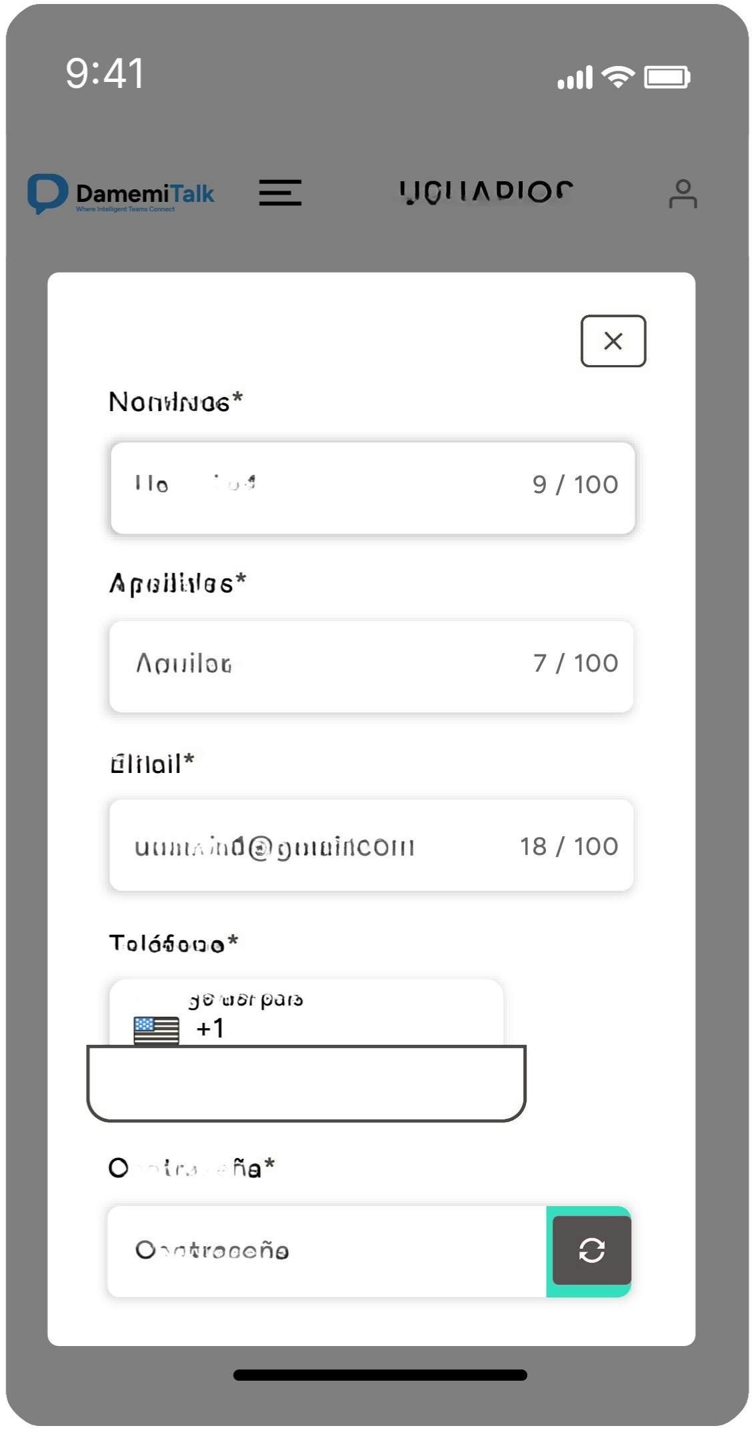The width and height of the screenshot is (754, 1430).
Task: Open the hamburger navigation menu
Action: 280,193
